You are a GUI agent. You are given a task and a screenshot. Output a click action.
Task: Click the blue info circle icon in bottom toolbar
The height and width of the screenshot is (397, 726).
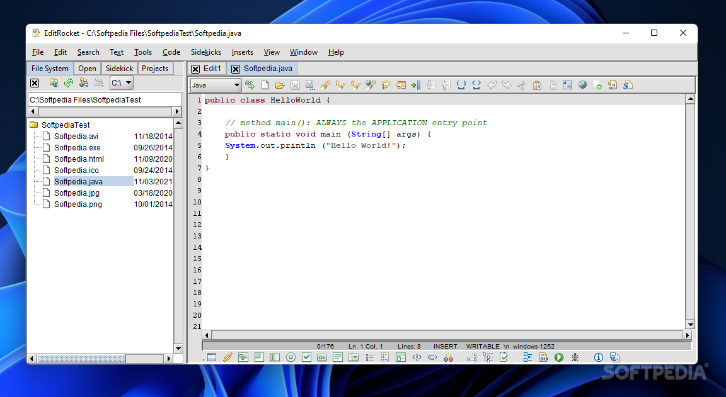click(x=599, y=357)
